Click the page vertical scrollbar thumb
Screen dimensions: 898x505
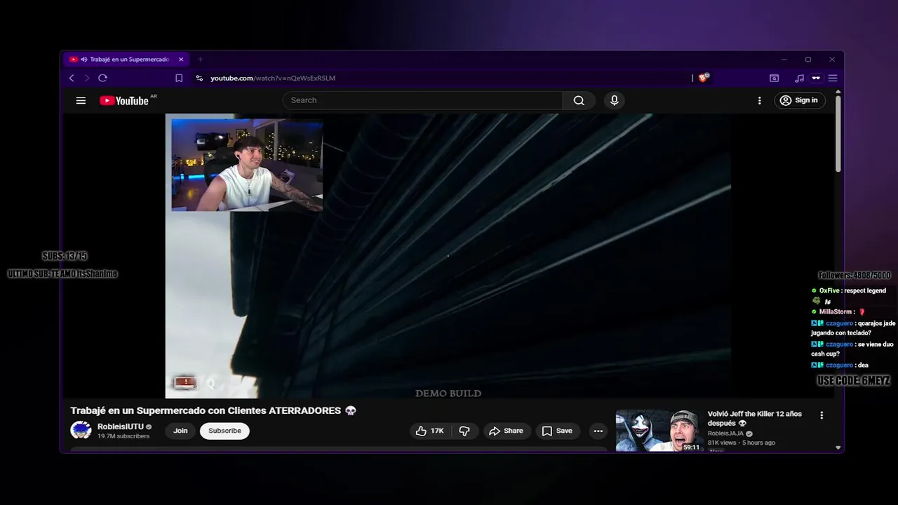(x=838, y=133)
